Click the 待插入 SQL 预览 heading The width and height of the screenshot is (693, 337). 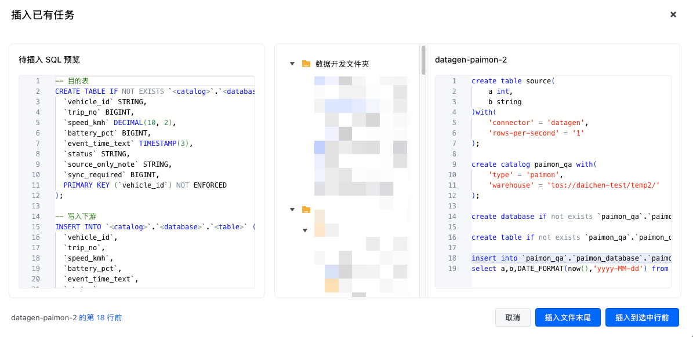[49, 60]
